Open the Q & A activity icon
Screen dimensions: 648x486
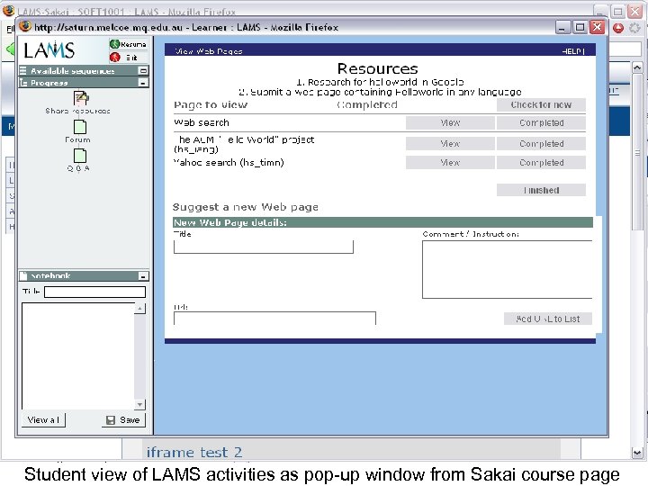click(80, 156)
